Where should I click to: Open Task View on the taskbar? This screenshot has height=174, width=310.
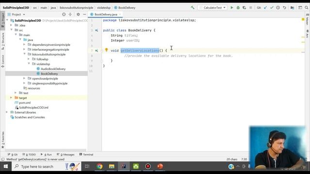tap(87, 166)
